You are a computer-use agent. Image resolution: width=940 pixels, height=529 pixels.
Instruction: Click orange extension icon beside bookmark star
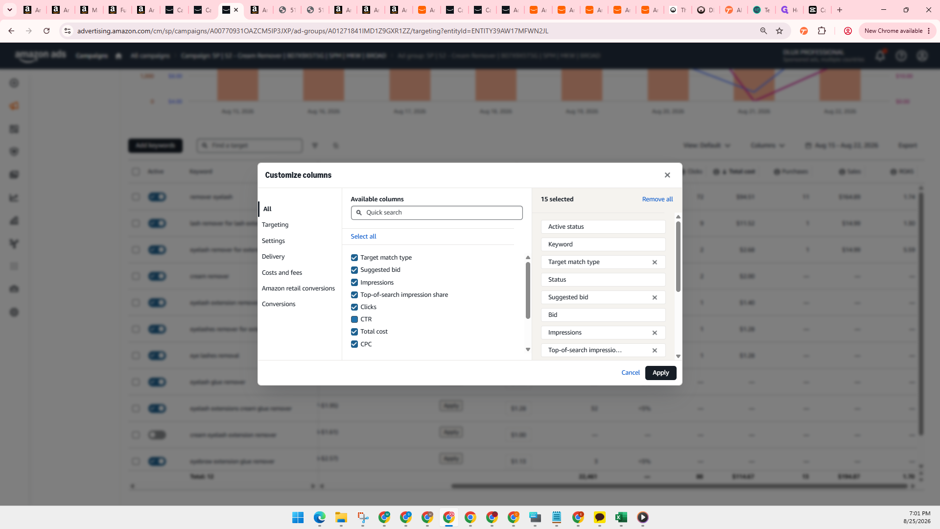[x=803, y=31]
